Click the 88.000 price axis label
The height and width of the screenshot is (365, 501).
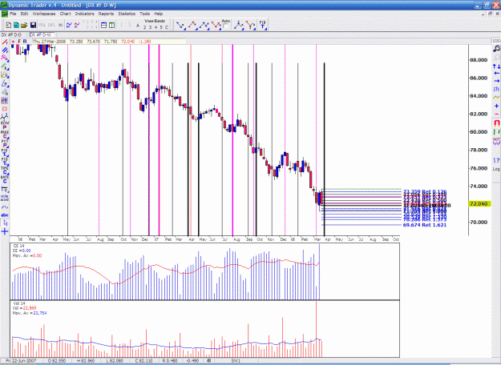click(x=479, y=60)
